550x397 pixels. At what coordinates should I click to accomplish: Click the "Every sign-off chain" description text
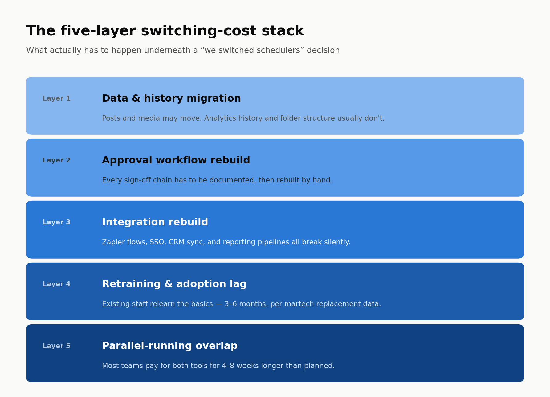tap(217, 180)
